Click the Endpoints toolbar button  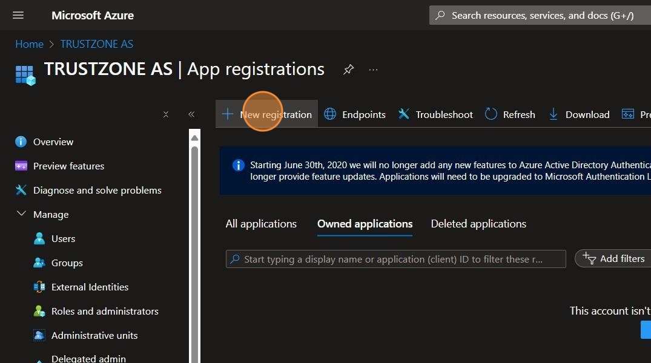[x=354, y=114]
